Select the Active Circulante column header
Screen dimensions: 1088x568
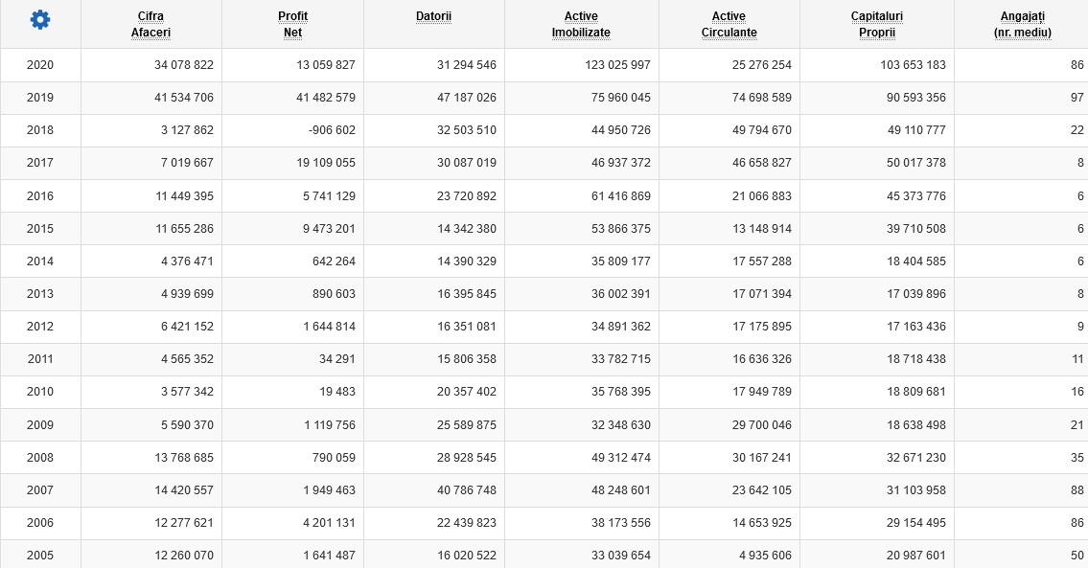[x=729, y=24]
